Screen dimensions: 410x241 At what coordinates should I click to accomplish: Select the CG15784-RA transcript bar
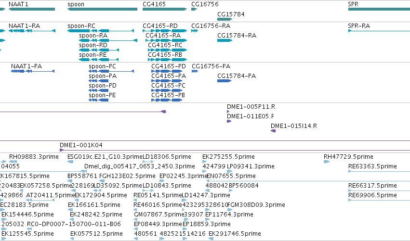coord(225,40)
